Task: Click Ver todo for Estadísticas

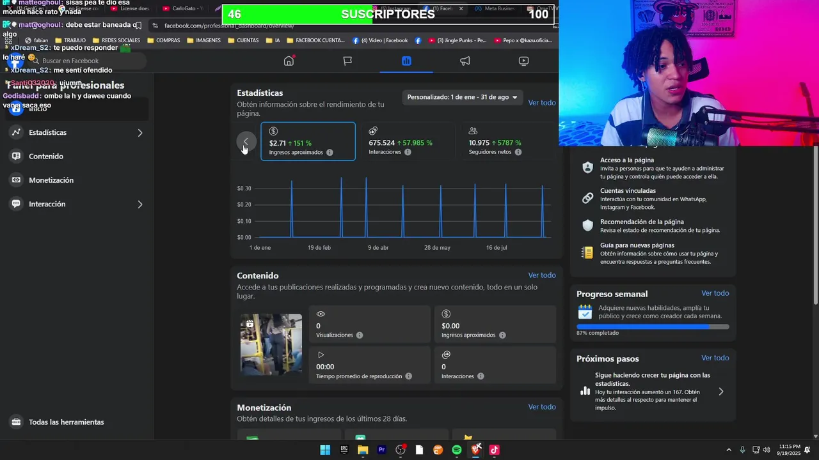Action: click(x=542, y=103)
